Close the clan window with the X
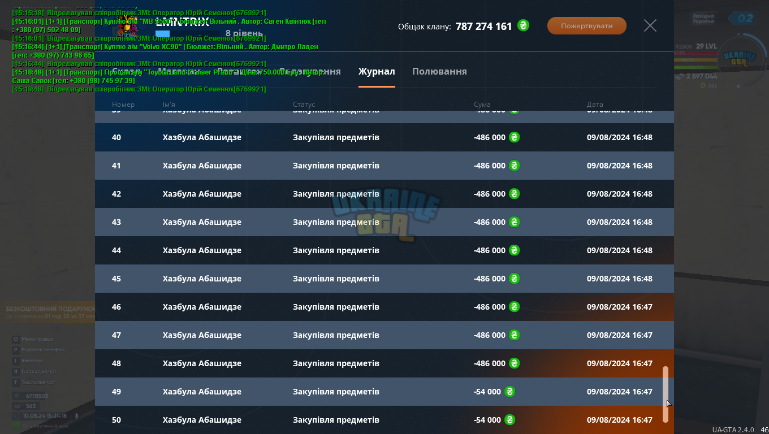The height and width of the screenshot is (434, 769). [650, 25]
